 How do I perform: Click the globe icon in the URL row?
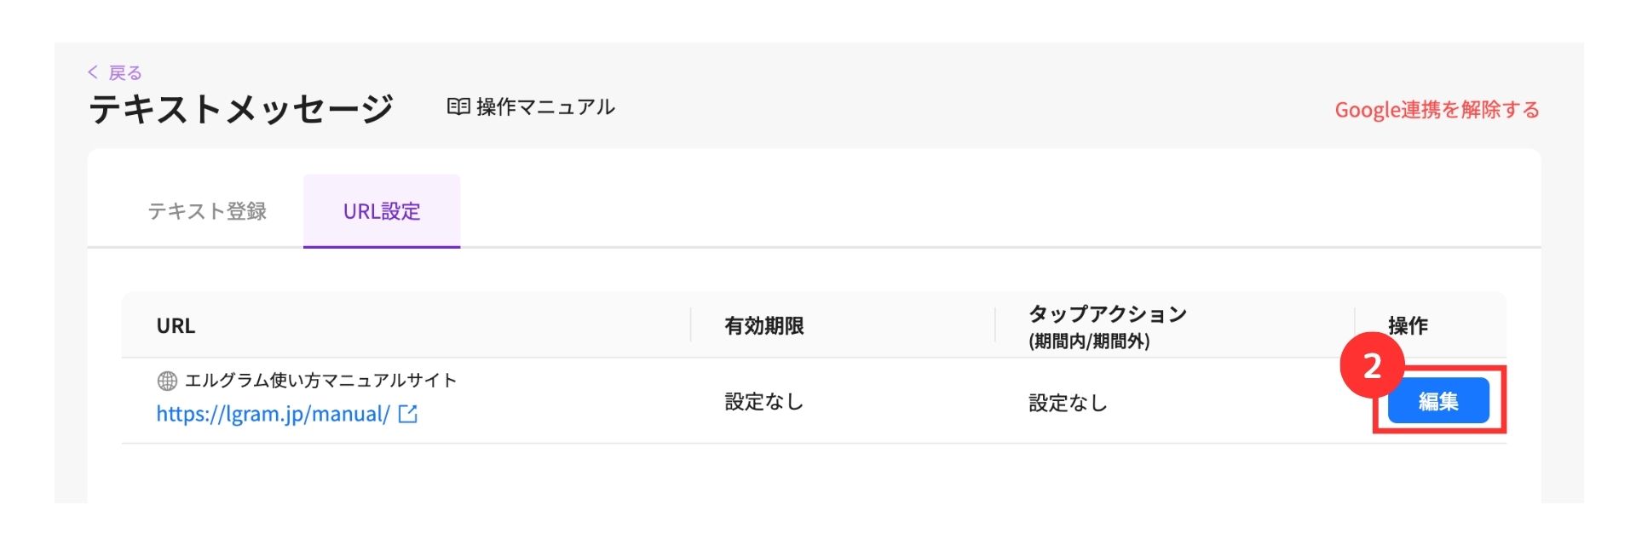pos(167,381)
